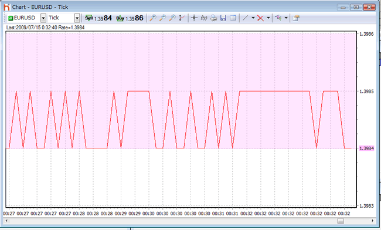Click the EURUSD symbol field
This screenshot has width=381, height=230.
click(24, 18)
